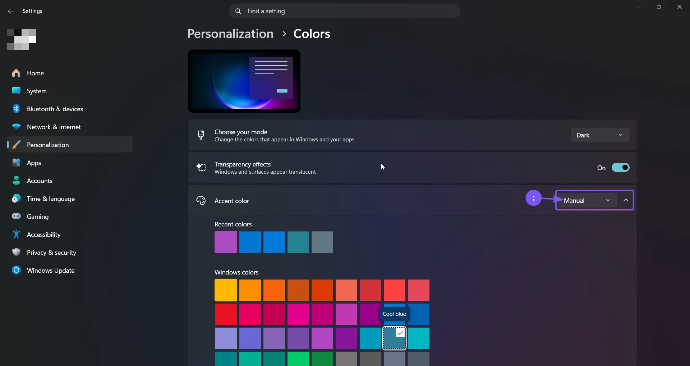The width and height of the screenshot is (690, 366).
Task: Go to System settings
Action: [70, 91]
